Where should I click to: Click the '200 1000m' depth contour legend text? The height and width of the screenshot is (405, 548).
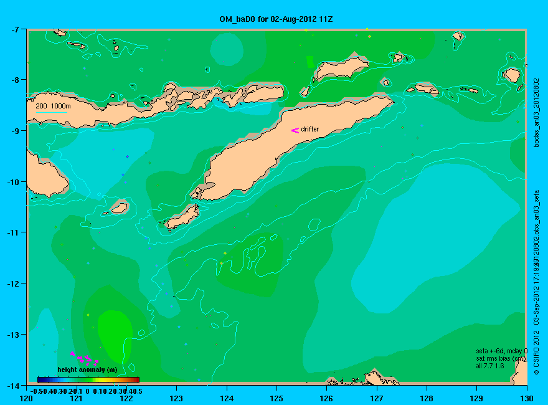pos(53,106)
